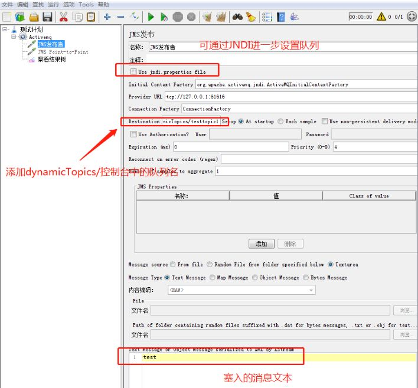Image resolution: width=418 pixels, height=388 pixels.
Task: Click the Expiration (ms) field
Action: click(231, 147)
